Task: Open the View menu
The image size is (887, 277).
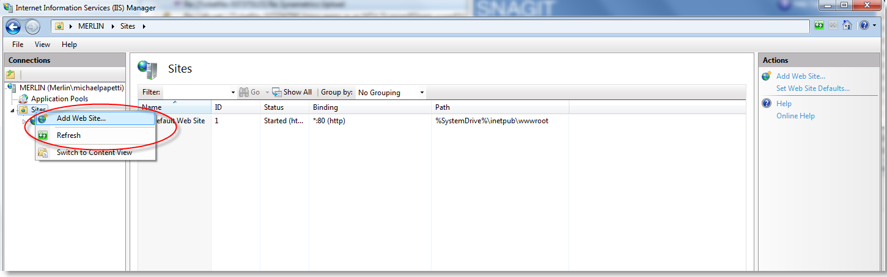Action: pos(43,45)
